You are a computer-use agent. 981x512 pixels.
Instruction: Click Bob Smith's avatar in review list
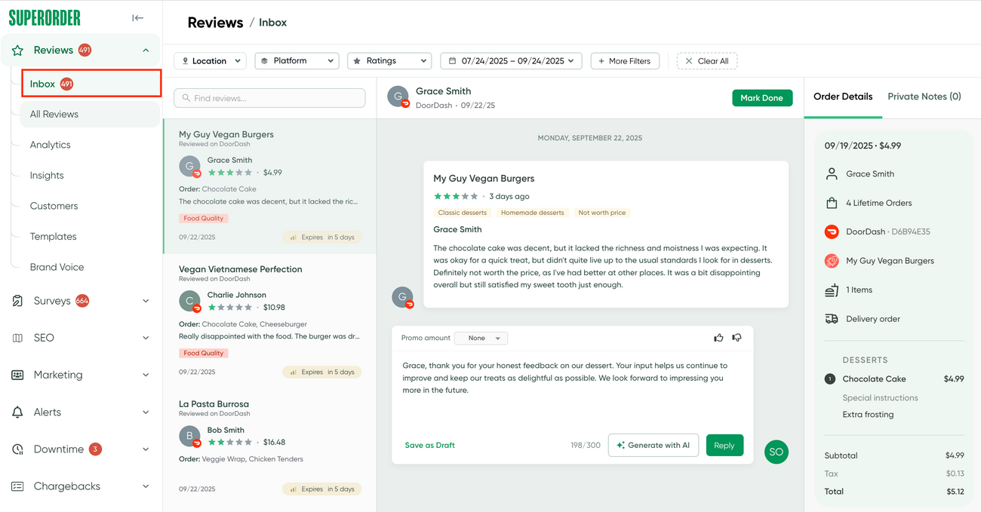189,436
